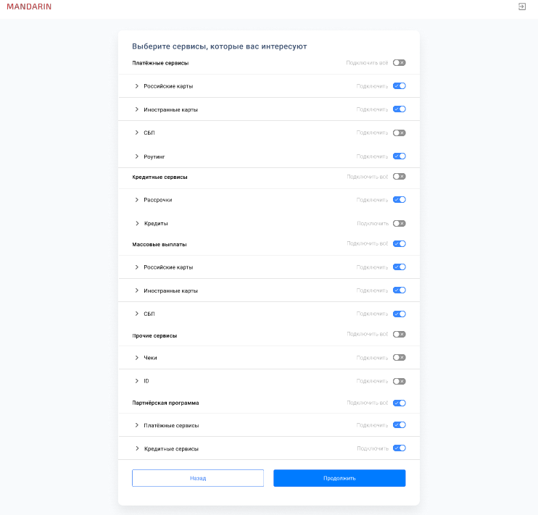Expand Иностранные карты under Массовые выплаты
This screenshot has height=515, width=538.
[x=136, y=290]
